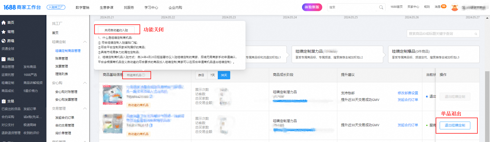This screenshot has height=142, width=490.
Task: Go to 1688首页 link
Action: [x=396, y=7]
